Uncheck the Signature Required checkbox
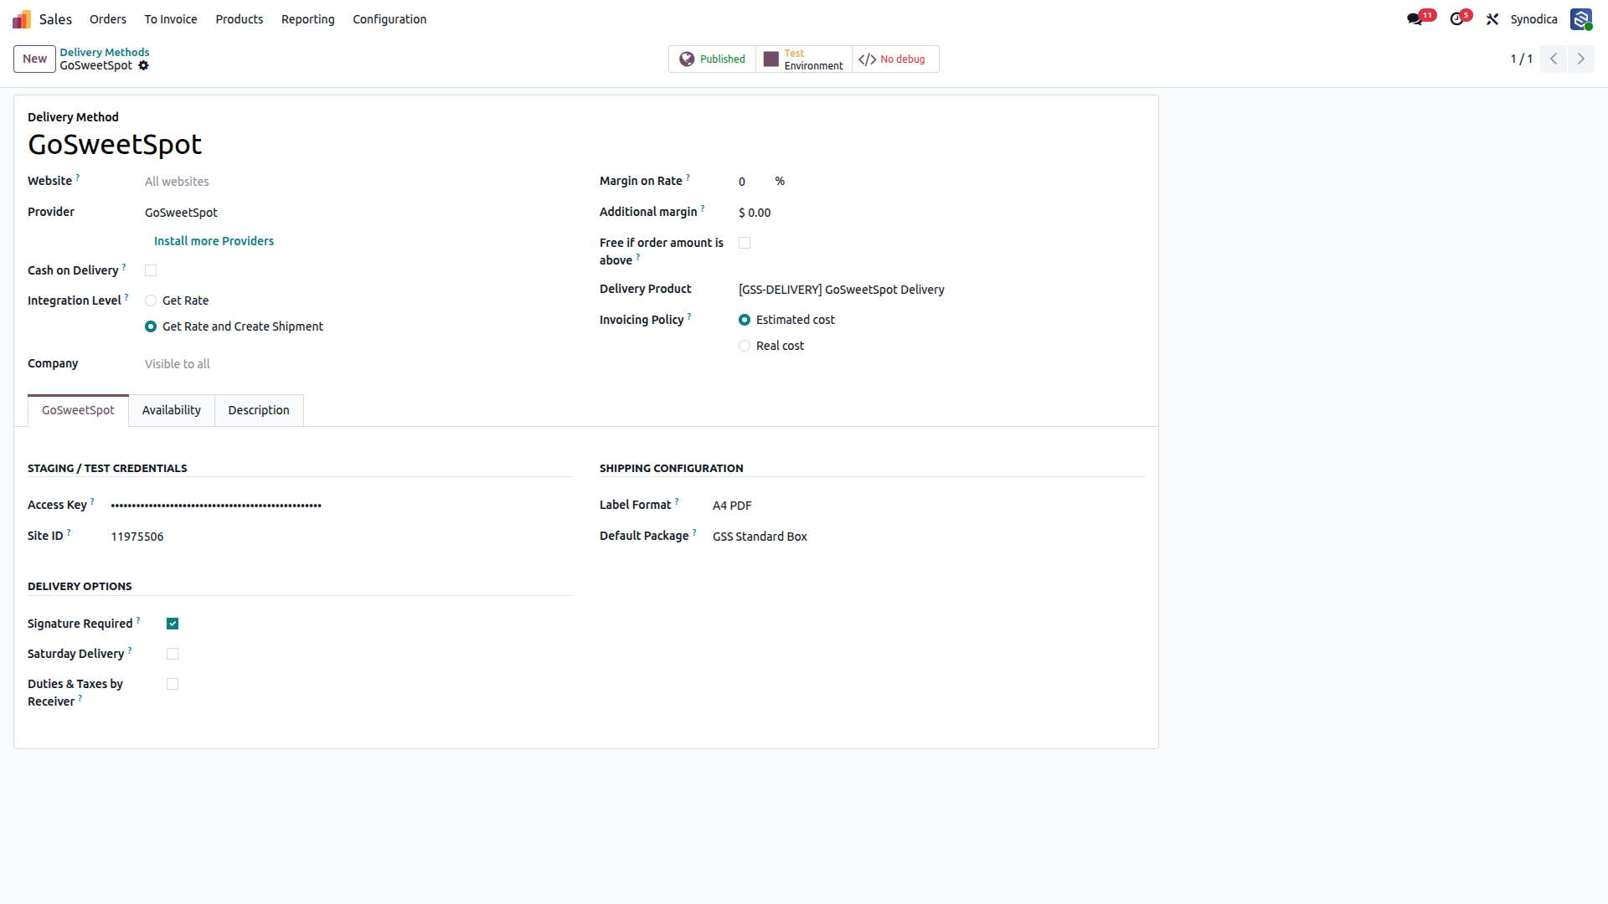 [x=173, y=624]
